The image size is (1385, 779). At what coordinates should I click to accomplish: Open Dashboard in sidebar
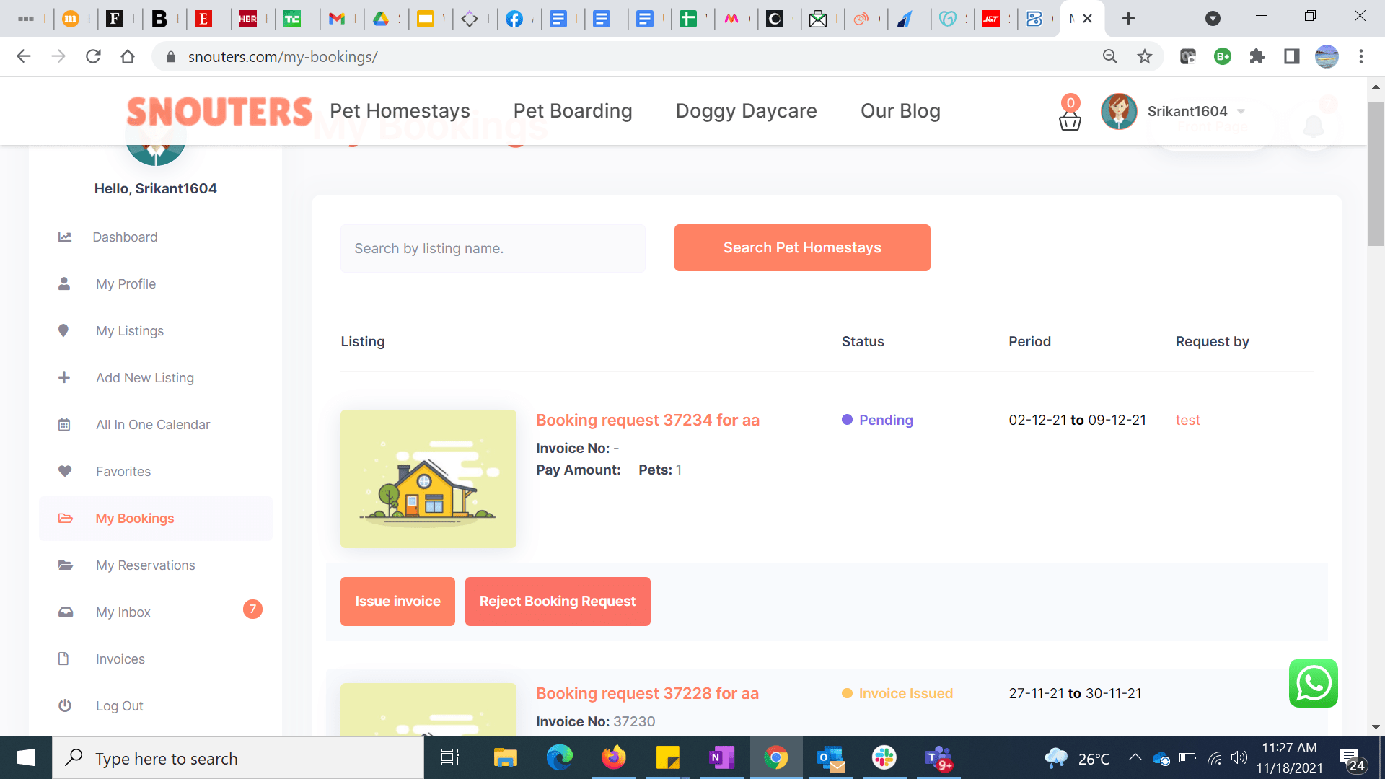(125, 237)
